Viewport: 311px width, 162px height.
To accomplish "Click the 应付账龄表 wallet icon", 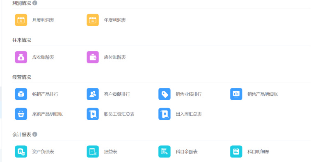I will pyautogui.click(x=93, y=57).
